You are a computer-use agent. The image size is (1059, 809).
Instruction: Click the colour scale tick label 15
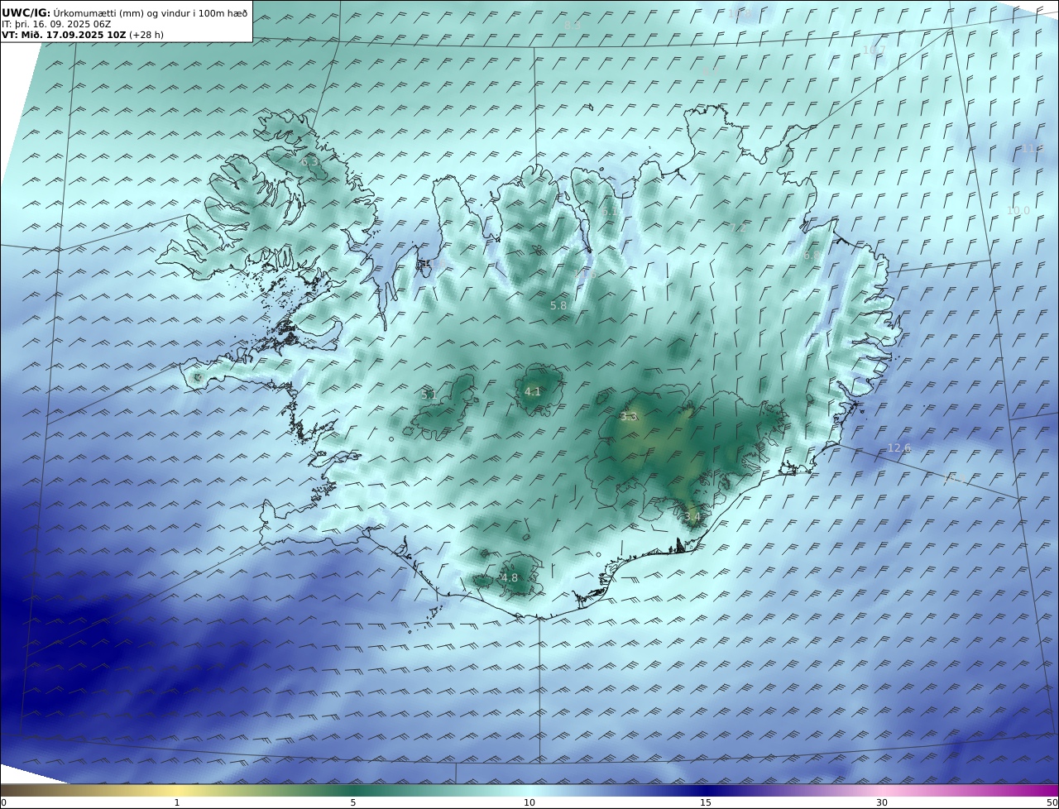[706, 802]
